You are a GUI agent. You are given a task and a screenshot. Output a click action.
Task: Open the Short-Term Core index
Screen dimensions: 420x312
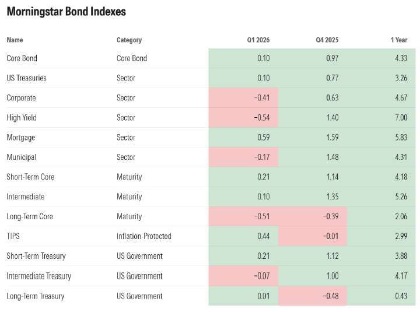click(30, 177)
